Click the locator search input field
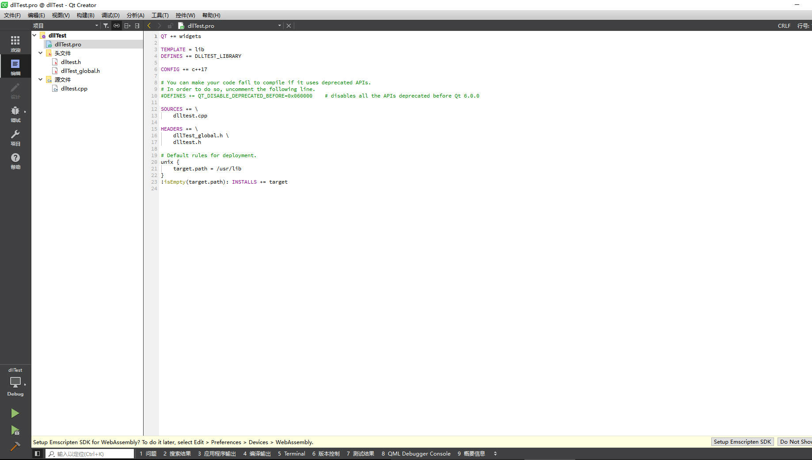The width and height of the screenshot is (812, 460). click(90, 453)
